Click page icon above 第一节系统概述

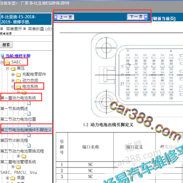tap(29, 103)
